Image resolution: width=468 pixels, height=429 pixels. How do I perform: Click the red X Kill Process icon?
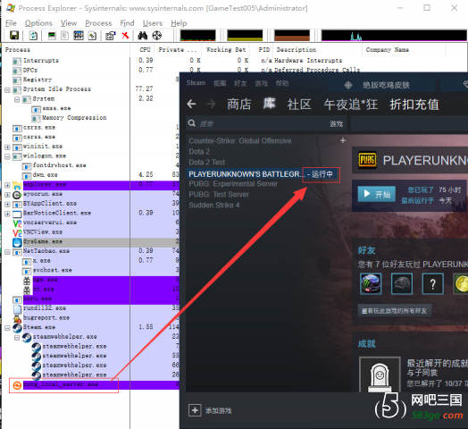tap(125, 36)
